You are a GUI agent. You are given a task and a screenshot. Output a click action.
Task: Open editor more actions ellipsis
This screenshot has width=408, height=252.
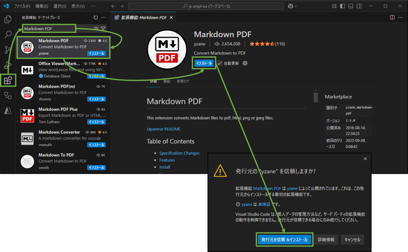pyautogui.click(x=400, y=17)
